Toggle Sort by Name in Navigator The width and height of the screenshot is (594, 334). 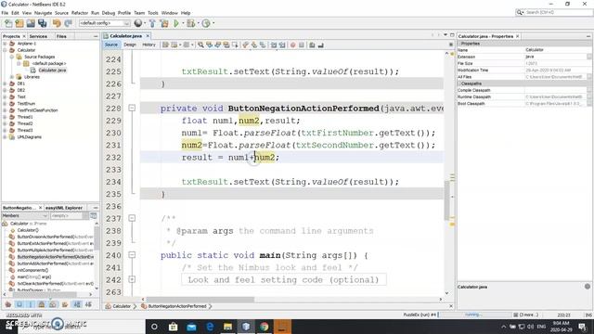(x=77, y=304)
